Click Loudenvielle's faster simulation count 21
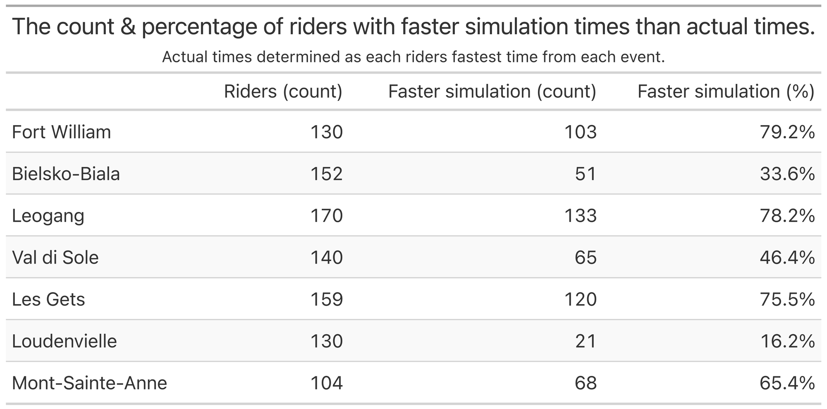This screenshot has height=409, width=827. 586,341
